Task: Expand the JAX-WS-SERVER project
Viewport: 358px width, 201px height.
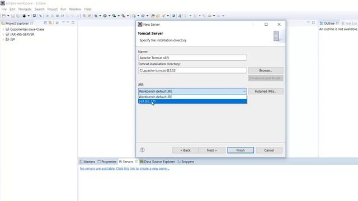Action: coord(3,34)
